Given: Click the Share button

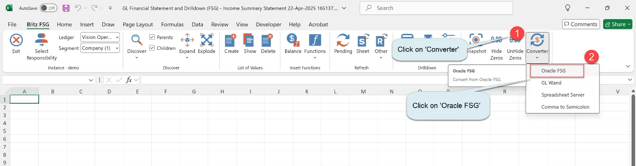Looking at the screenshot, I should tap(617, 24).
